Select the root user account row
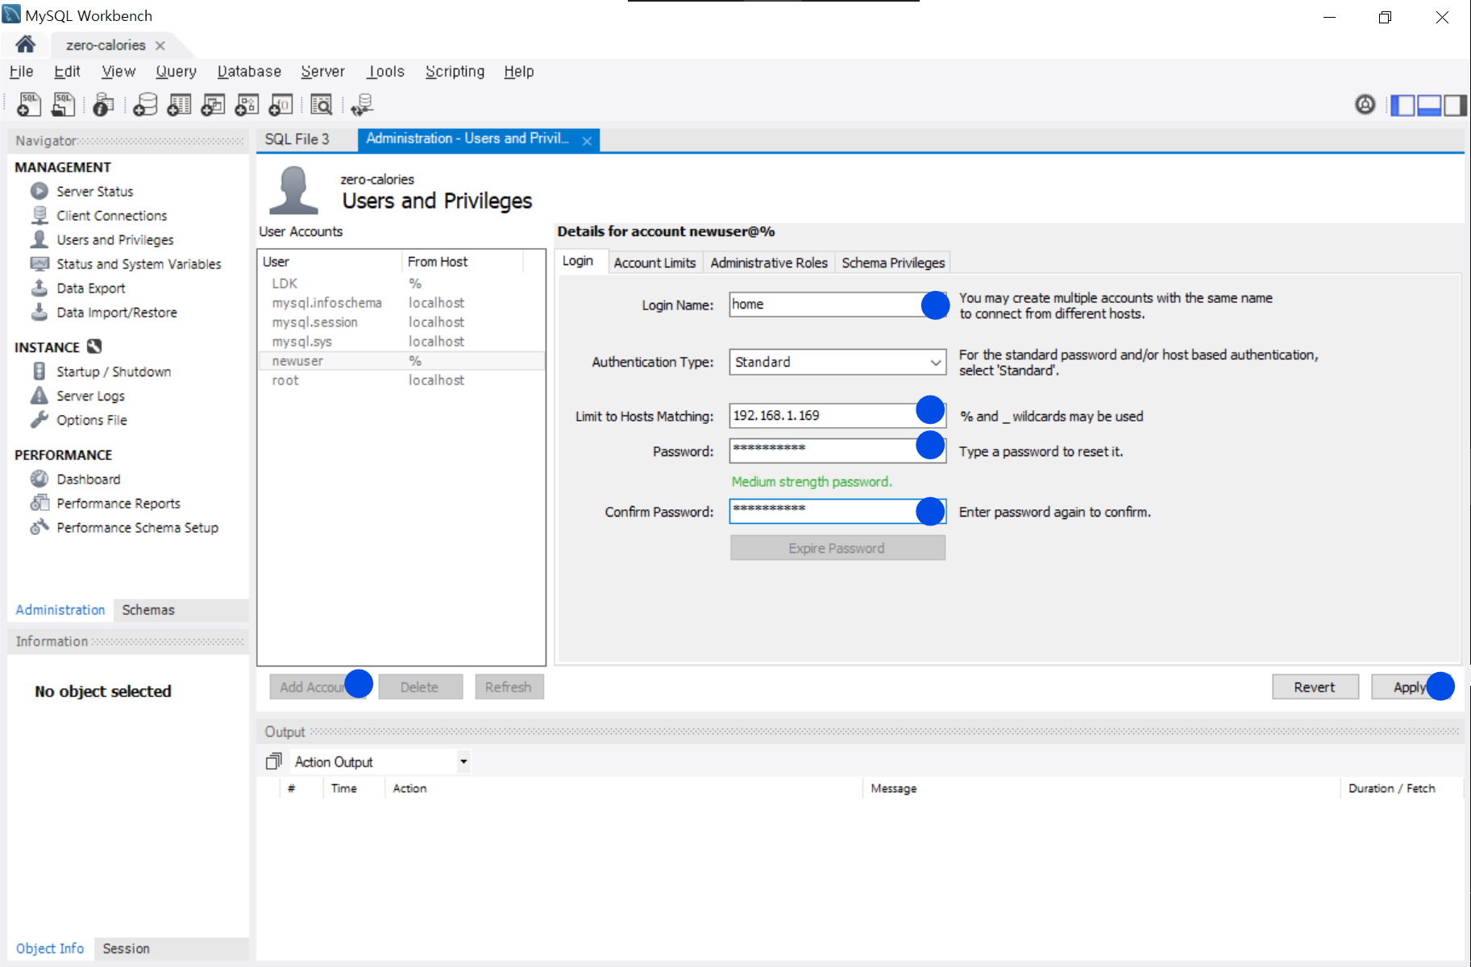This screenshot has width=1471, height=967. pos(401,380)
